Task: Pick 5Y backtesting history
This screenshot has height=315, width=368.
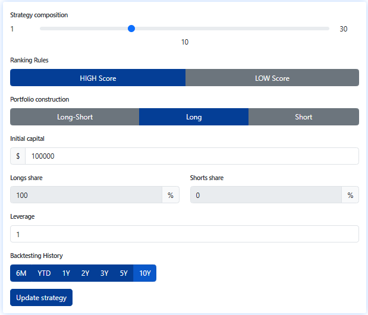Action: click(123, 273)
